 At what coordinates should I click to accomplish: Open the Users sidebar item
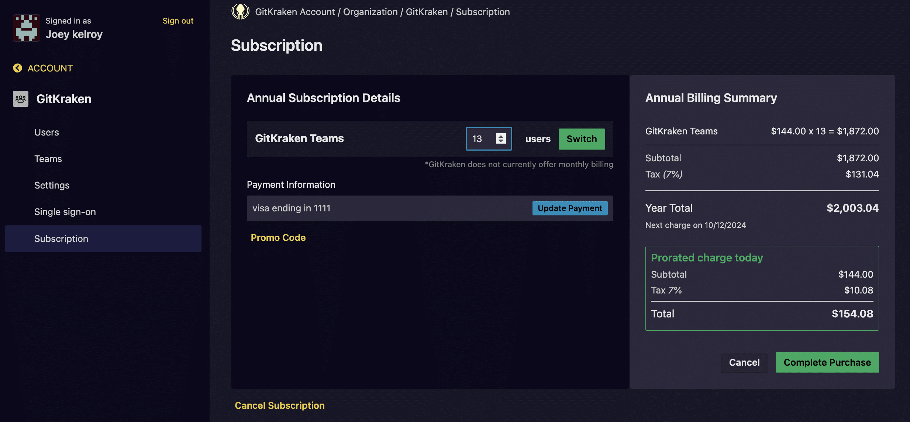click(46, 132)
